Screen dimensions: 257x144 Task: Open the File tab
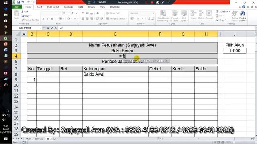(17, 7)
